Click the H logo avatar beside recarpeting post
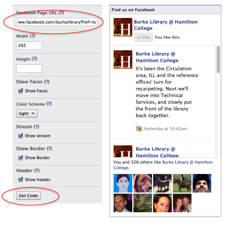The height and width of the screenshot is (228, 233). click(123, 59)
